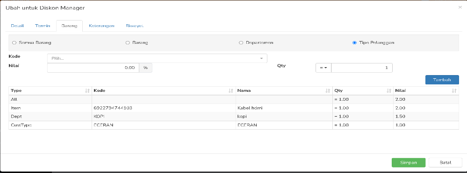Viewport: 467px width, 173px height.
Task: Sort table by Kode column icon
Action: click(x=230, y=91)
